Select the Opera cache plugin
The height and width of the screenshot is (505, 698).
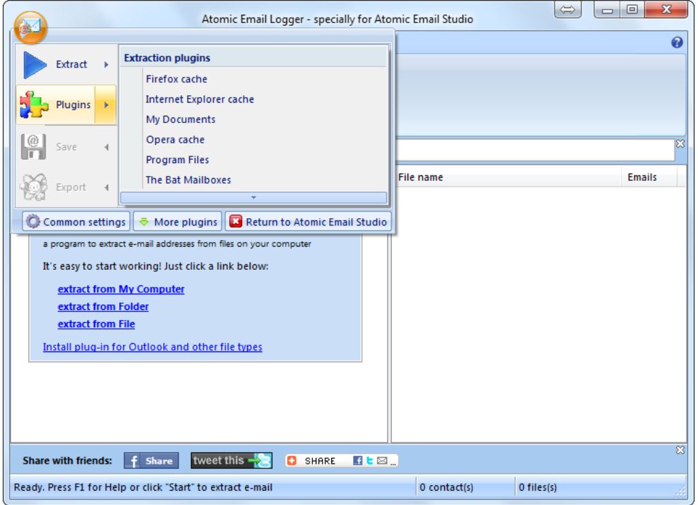pos(176,139)
